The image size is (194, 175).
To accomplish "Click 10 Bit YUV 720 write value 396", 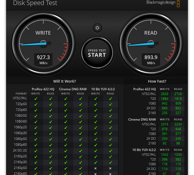I will (165, 159).
